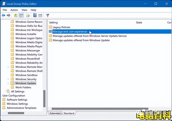Screen dimensions: 172x121
Task: Click the Windows PowerShell folder icon
Action: pyautogui.click(x=12, y=59)
